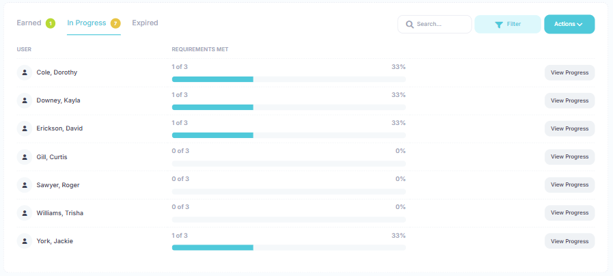View Progress for Cole, Dorothy
Viewport: 613px width, 276px height.
(569, 72)
